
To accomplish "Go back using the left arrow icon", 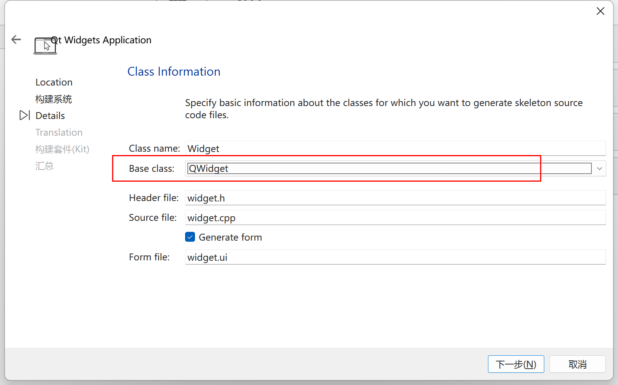I will (x=16, y=39).
